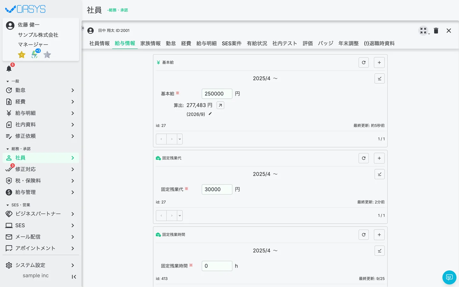
Task: Switch to the 家族情報 tab
Action: [150, 43]
